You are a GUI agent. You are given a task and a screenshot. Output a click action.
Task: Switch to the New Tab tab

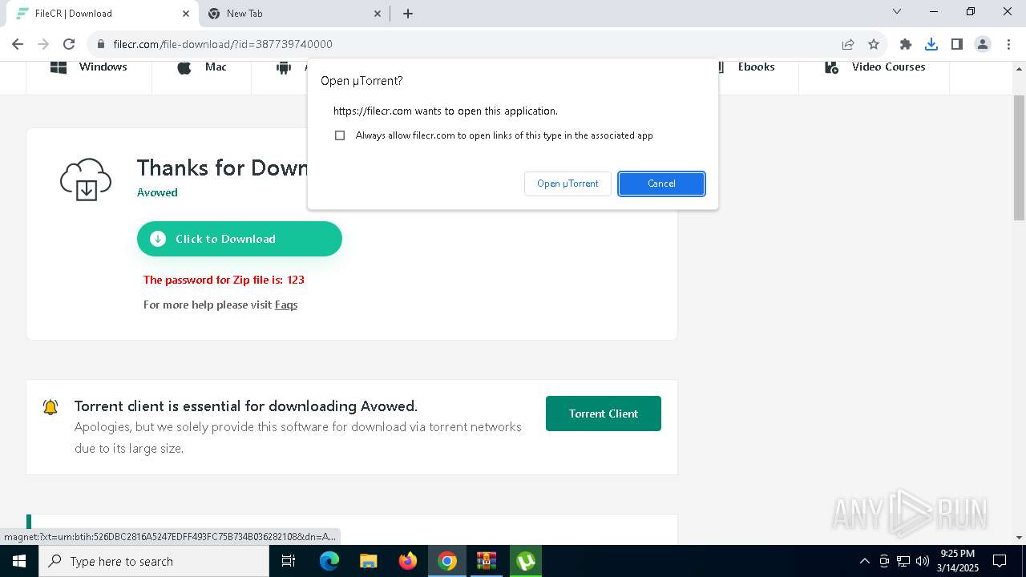(x=293, y=13)
